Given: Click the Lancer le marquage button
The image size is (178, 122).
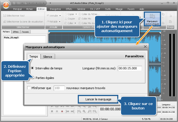Looking at the screenshot, I should (x=98, y=99).
